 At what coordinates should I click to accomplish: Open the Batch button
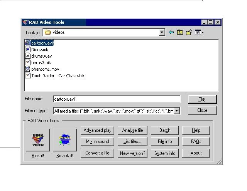point(165,130)
